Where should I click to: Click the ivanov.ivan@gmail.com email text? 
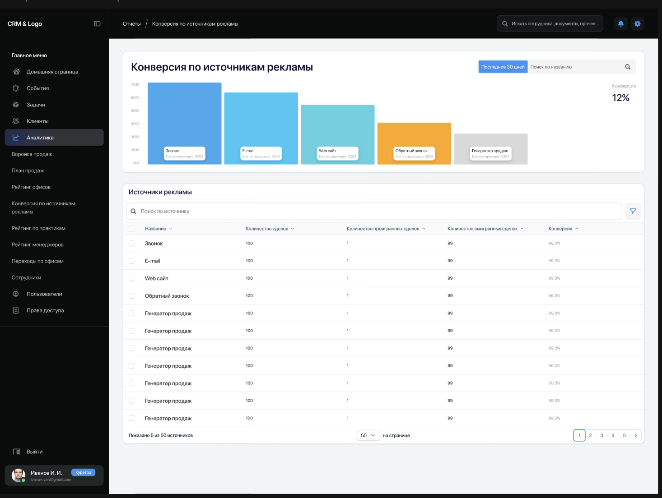click(51, 480)
